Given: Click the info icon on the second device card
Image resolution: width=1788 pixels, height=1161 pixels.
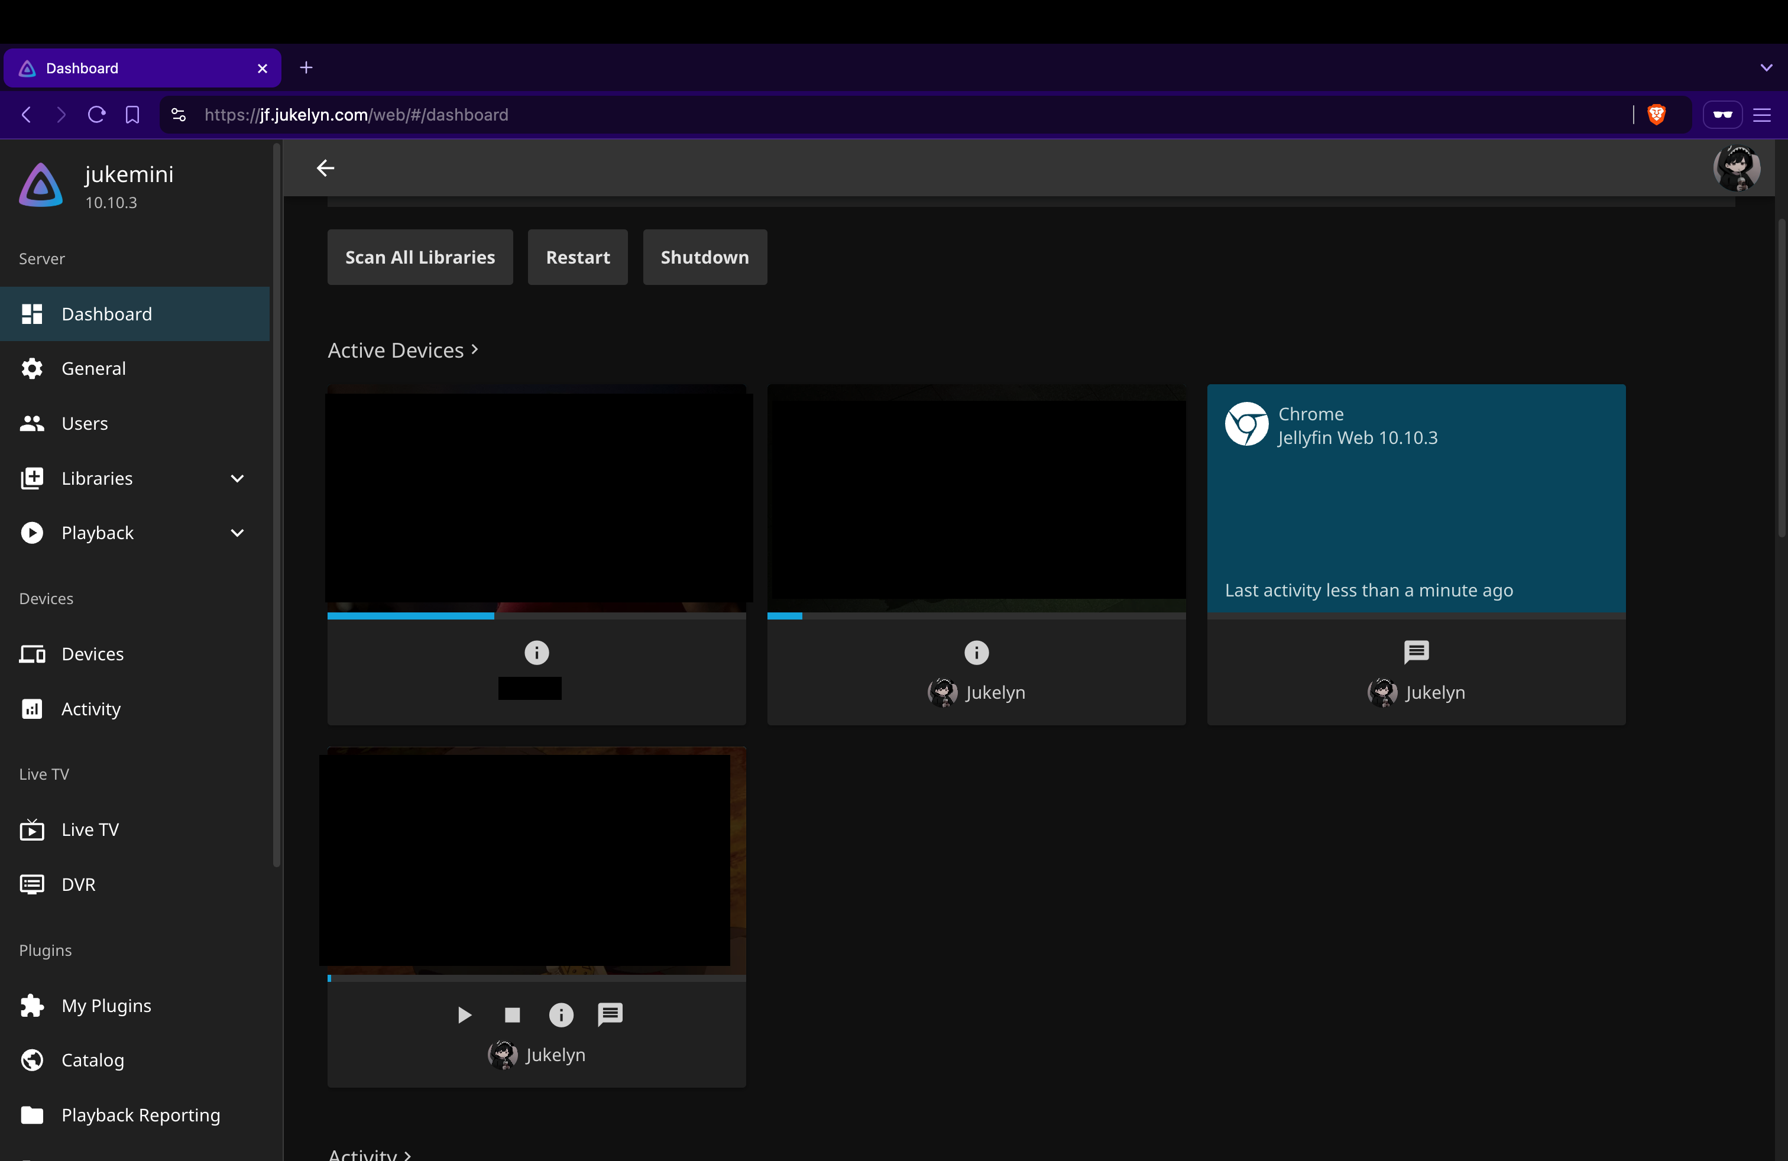Looking at the screenshot, I should (976, 652).
